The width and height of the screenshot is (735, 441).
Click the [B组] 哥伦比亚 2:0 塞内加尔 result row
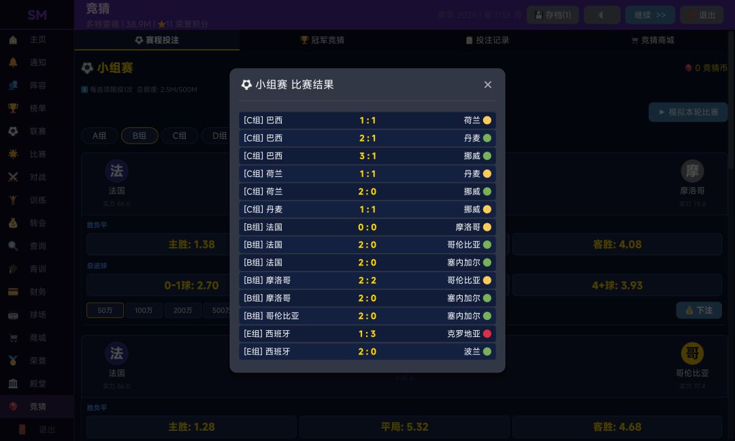pyautogui.click(x=367, y=316)
